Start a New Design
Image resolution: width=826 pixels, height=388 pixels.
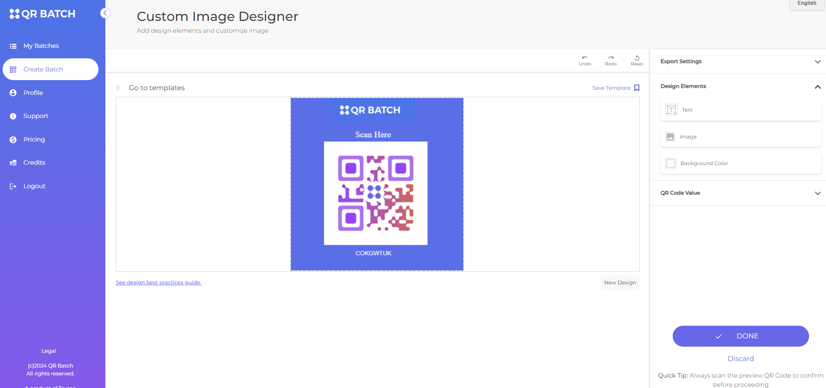pos(620,283)
